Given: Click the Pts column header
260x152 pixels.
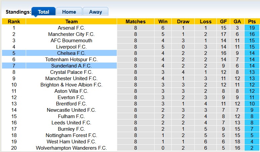Looking at the screenshot, I should tap(252, 22).
